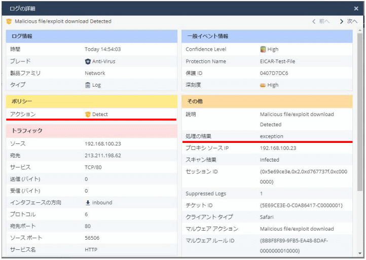Collapse the トラフィック section header

tap(91, 131)
